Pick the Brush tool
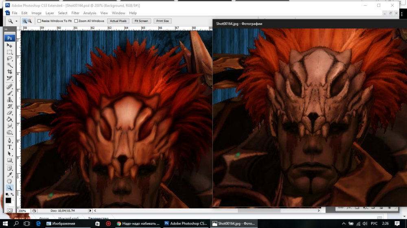The height and width of the screenshot is (228, 407). pos(10,93)
